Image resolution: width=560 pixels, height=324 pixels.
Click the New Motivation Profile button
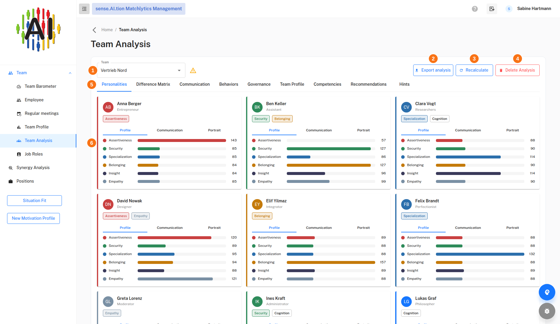point(33,218)
